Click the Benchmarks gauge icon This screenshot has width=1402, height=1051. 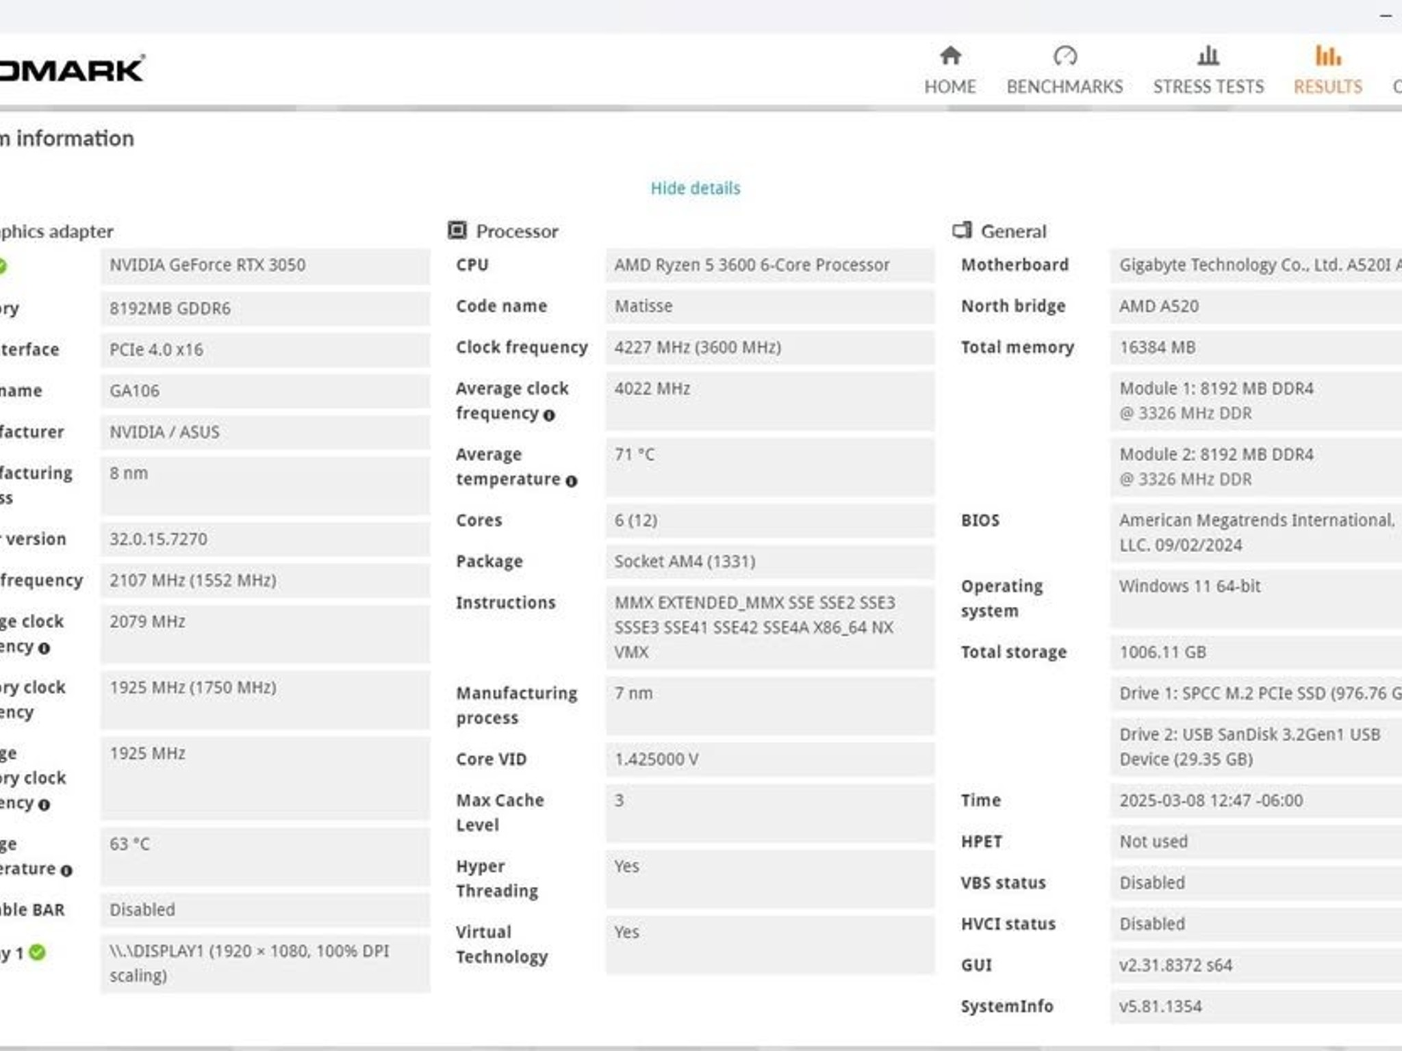[1065, 55]
